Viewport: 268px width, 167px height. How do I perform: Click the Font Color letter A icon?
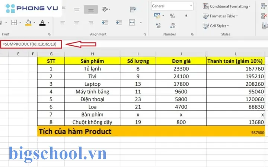[x=42, y=22]
